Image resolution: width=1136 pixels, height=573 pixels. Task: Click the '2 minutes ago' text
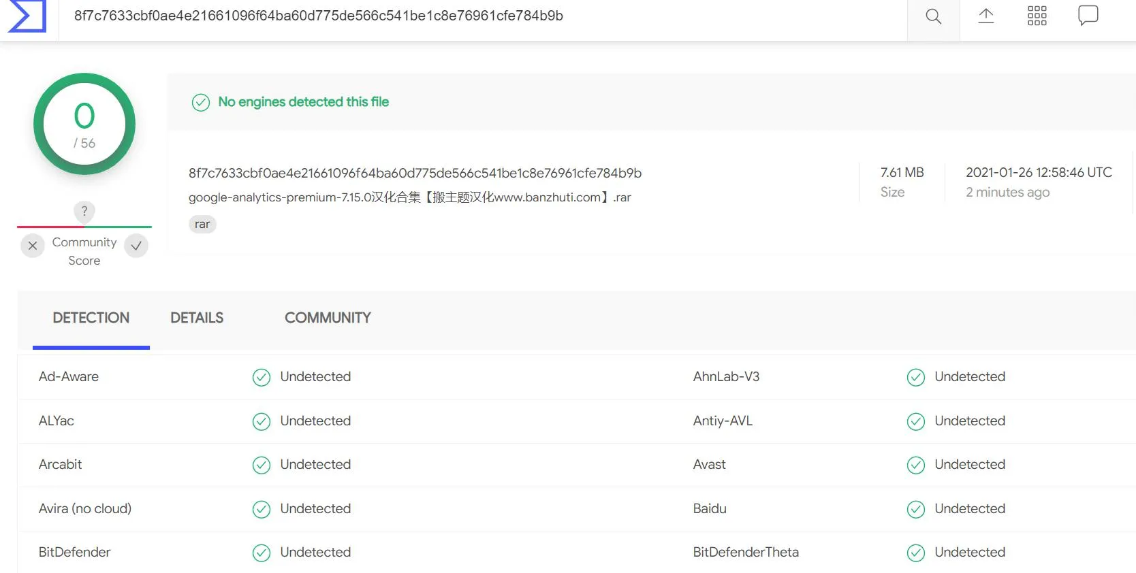click(x=1007, y=193)
